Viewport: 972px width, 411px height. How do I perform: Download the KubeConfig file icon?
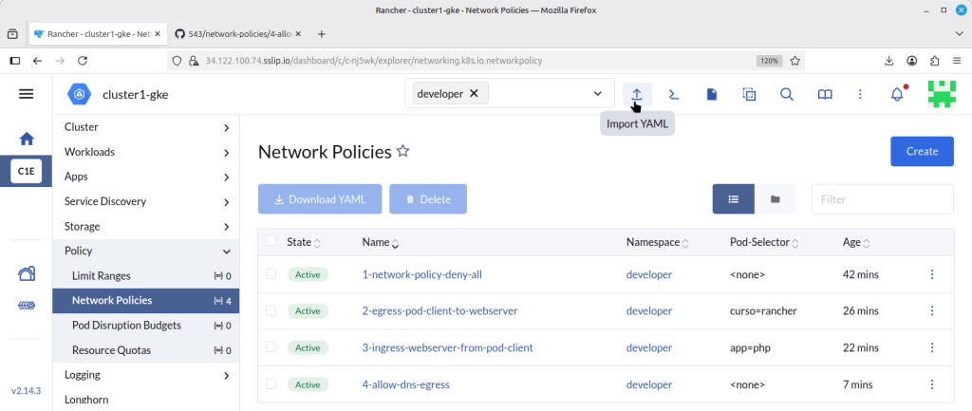click(x=712, y=94)
